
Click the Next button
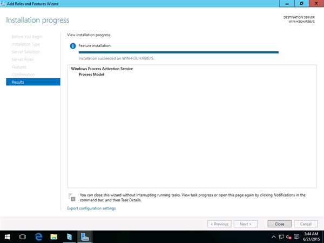246,224
